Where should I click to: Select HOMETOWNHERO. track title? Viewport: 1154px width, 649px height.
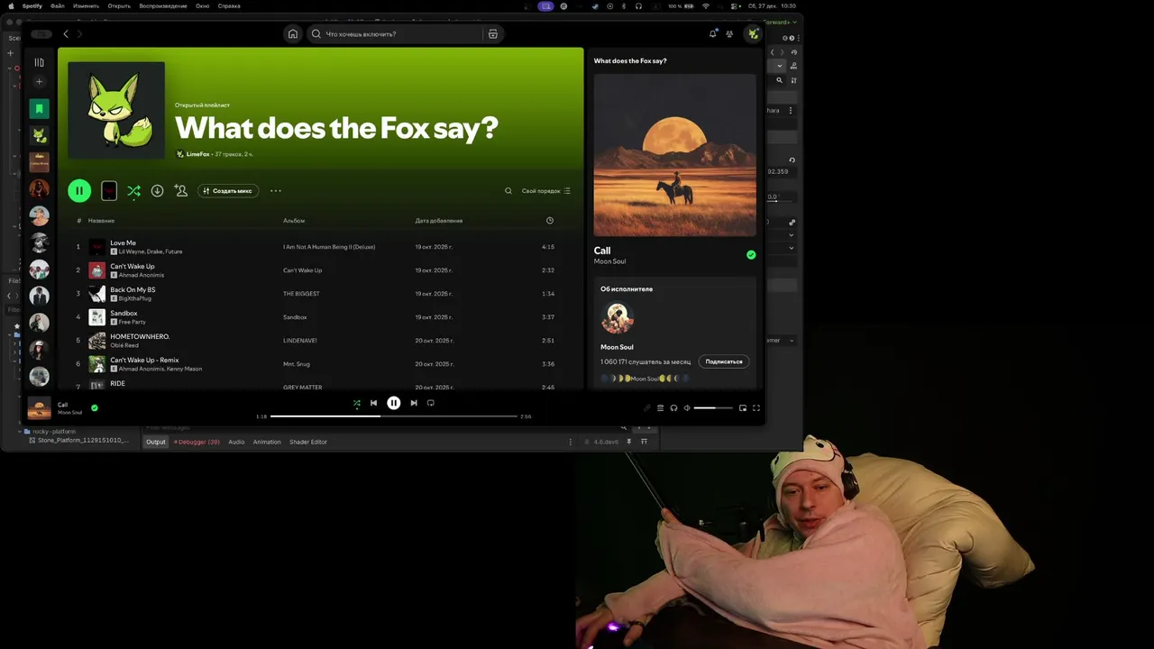point(140,336)
